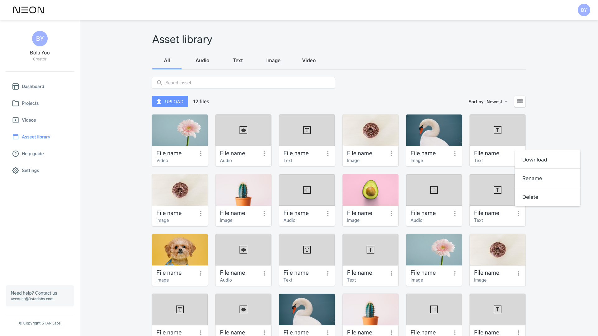The image size is (598, 336).
Task: Choose Delete in the context menu
Action: point(530,197)
